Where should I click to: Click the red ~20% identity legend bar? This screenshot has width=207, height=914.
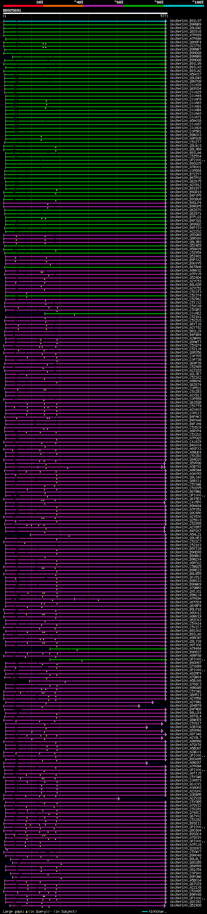pyautogui.click(x=23, y=6)
